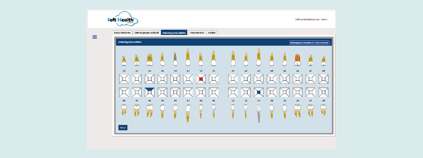This screenshot has height=158, width=423.
Task: Select lower canine 43 image
Action: 188,113
